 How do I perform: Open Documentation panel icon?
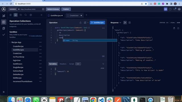tap(11, 15)
